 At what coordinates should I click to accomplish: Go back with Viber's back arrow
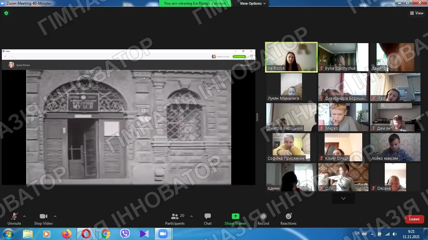point(5,57)
